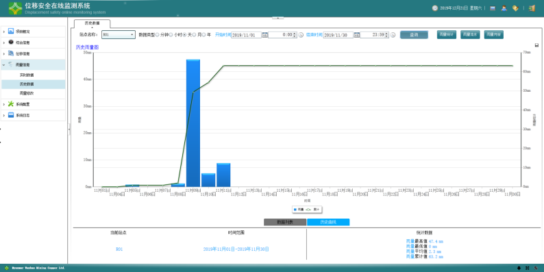Viewport: 544px width, 272px height.
Task: Click the exit door logout icon
Action: [x=532, y=8]
